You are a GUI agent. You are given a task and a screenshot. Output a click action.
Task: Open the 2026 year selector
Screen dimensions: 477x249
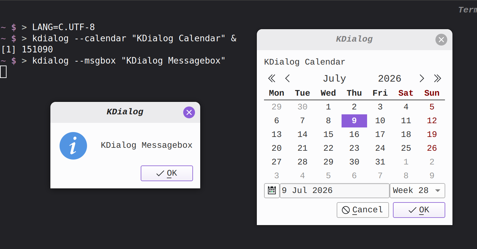[x=389, y=79]
